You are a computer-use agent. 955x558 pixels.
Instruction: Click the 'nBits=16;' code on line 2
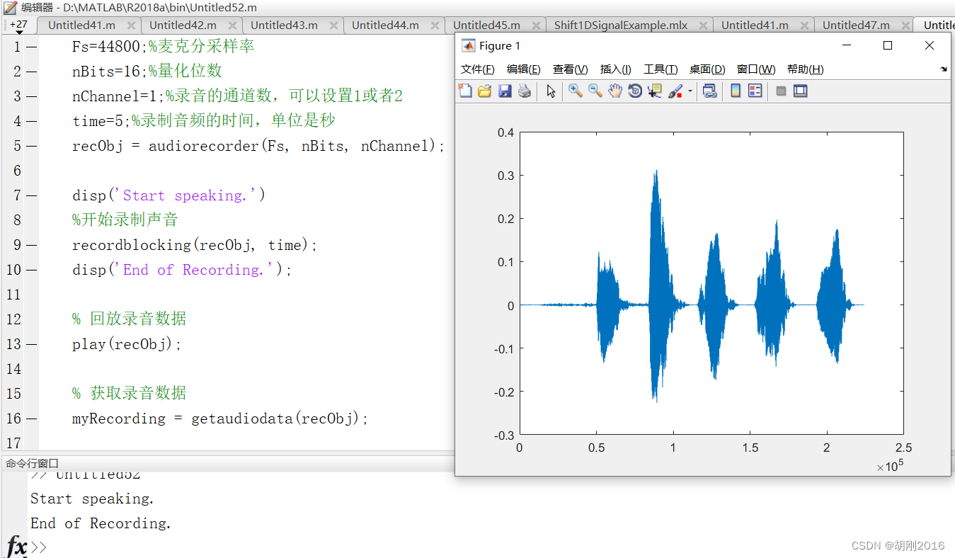click(110, 72)
